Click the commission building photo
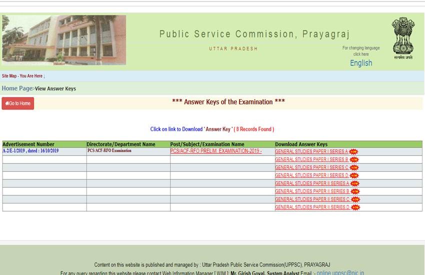The height and width of the screenshot is (275, 425). 63,40
